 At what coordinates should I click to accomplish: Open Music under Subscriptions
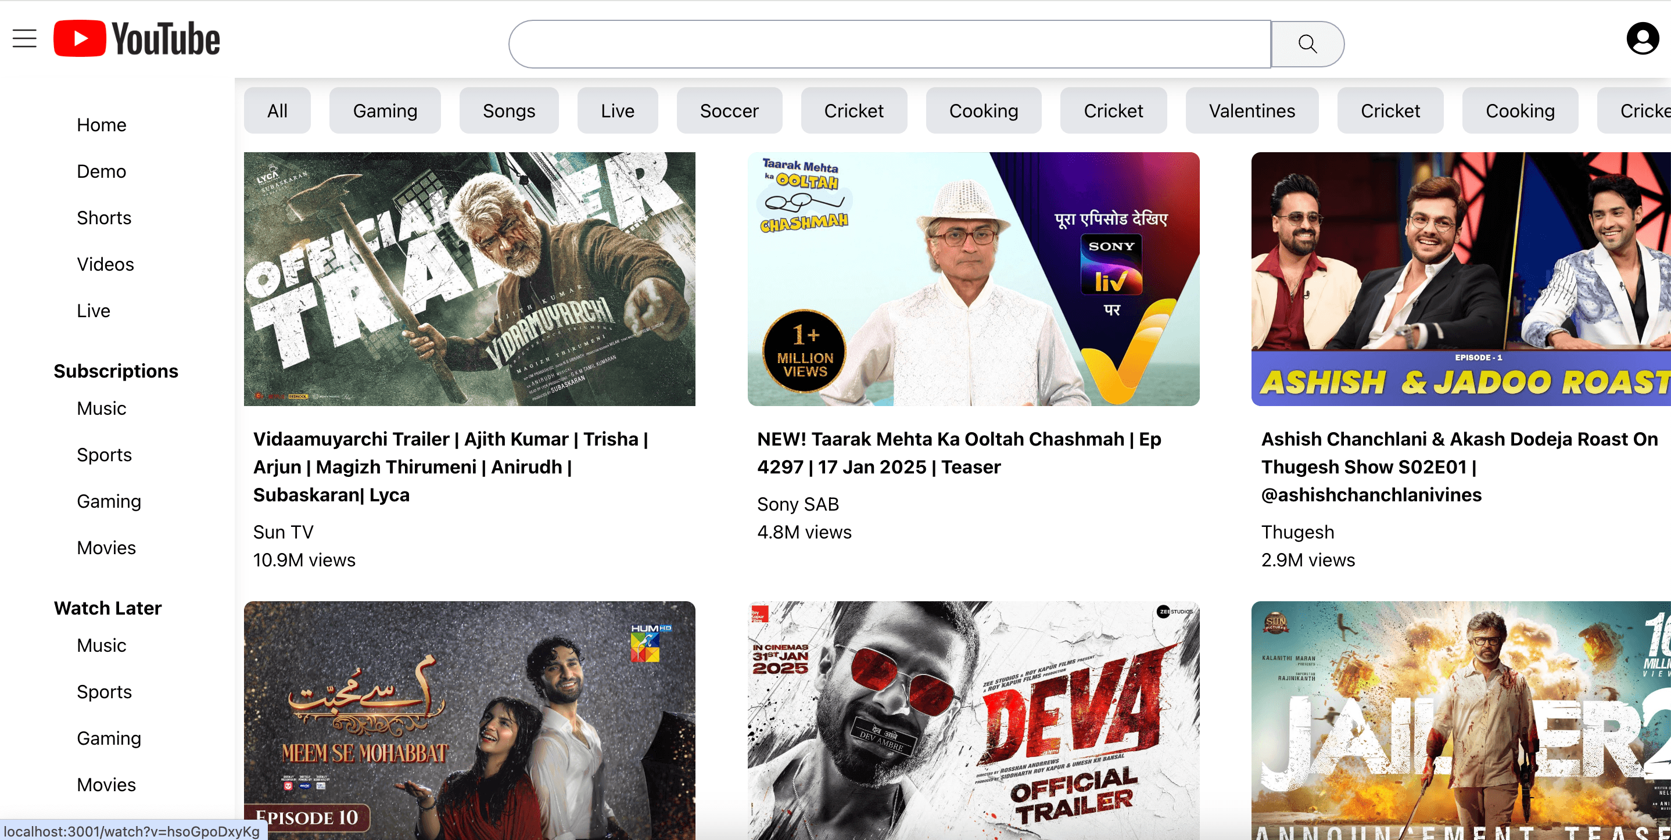point(101,408)
